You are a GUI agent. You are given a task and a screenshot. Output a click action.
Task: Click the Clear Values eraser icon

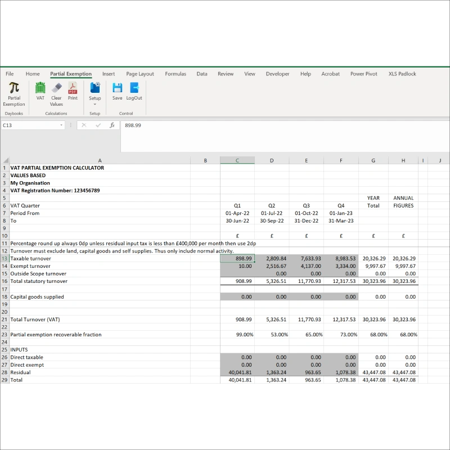point(56,88)
